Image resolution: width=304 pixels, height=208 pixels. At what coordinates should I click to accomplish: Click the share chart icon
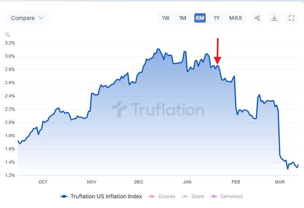coord(257,18)
